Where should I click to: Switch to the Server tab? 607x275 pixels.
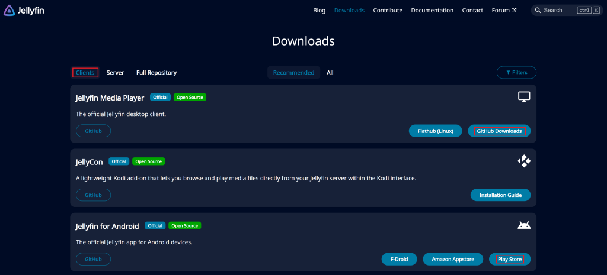116,73
